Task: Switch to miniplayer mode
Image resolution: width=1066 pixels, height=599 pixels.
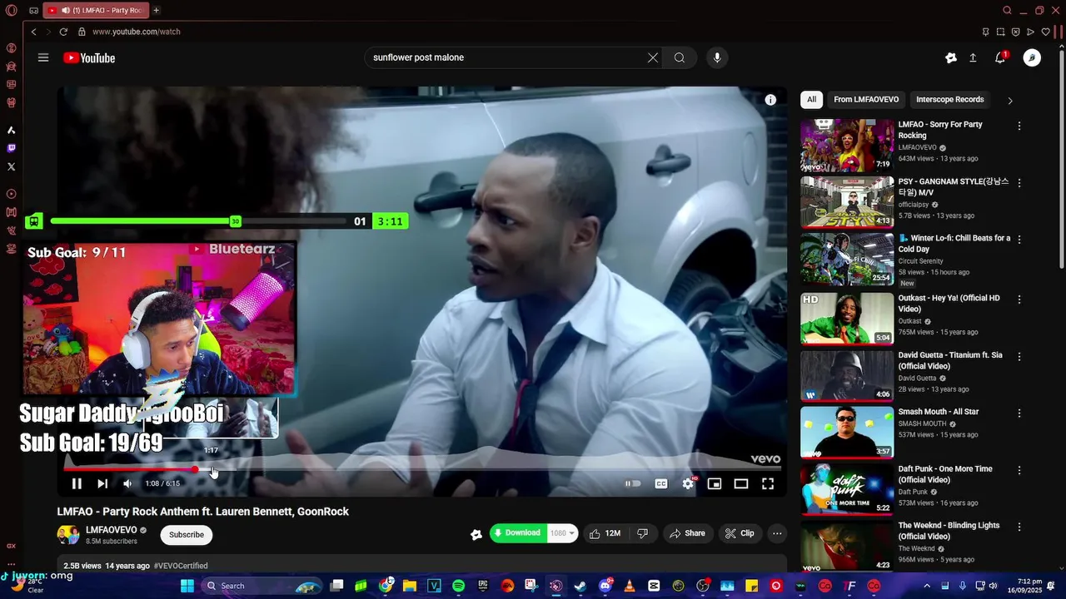Action: (x=715, y=483)
